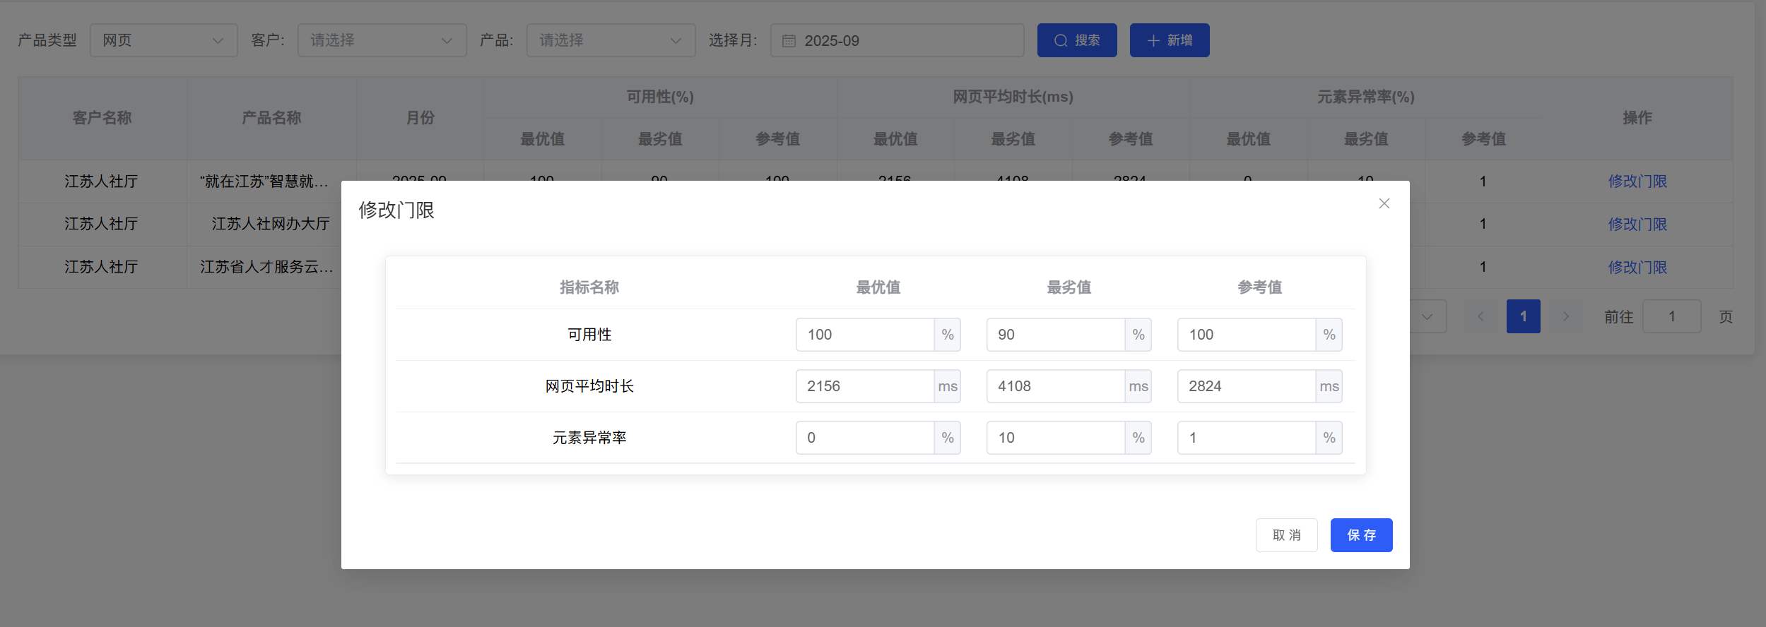Expand the 客户 select dropdown
The width and height of the screenshot is (1766, 627).
(x=382, y=40)
